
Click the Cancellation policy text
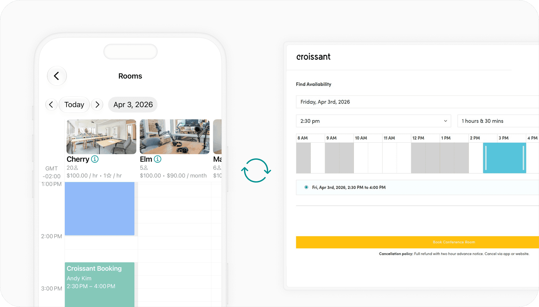pyautogui.click(x=454, y=254)
